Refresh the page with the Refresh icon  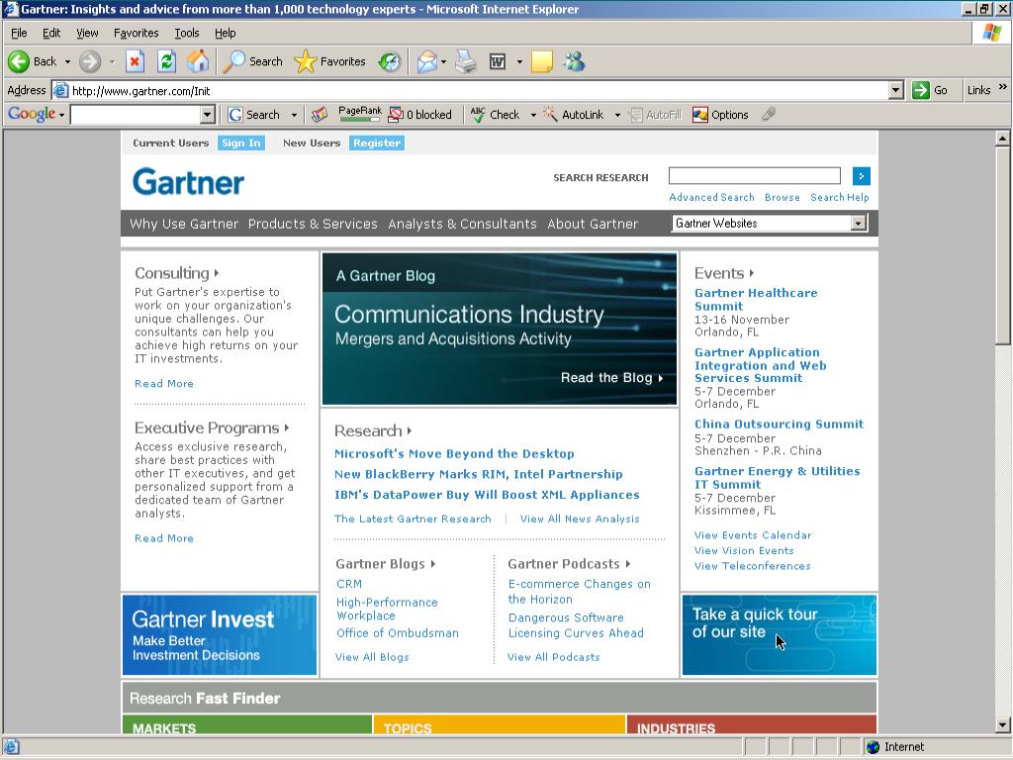[166, 61]
